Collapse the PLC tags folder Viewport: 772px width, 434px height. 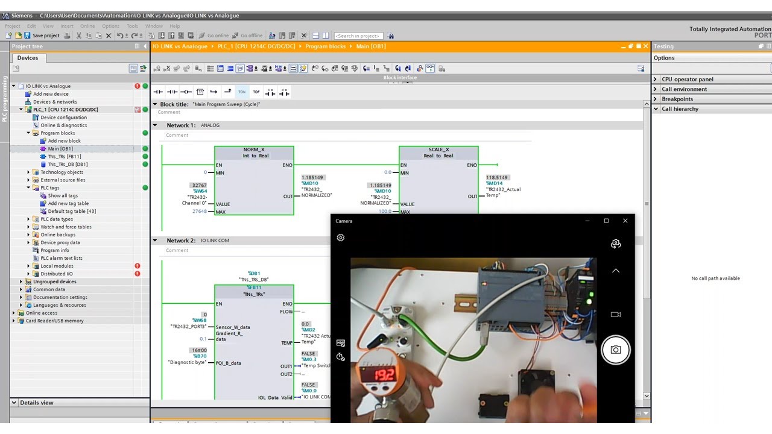click(x=28, y=188)
